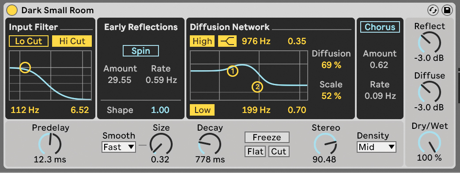Click the Shape value 1.00
The width and height of the screenshot is (460, 173).
[x=160, y=110]
